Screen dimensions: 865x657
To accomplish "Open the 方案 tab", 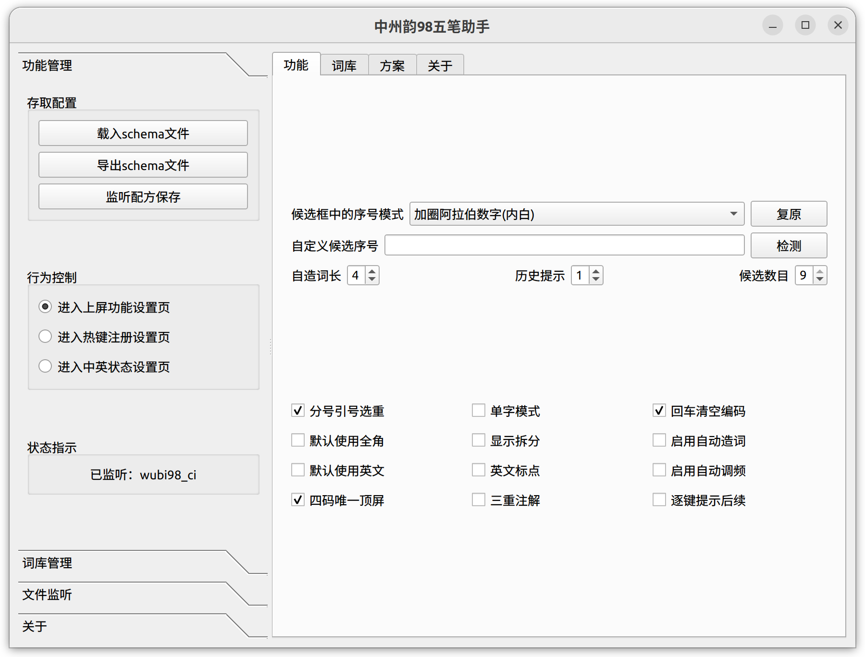I will coord(392,65).
